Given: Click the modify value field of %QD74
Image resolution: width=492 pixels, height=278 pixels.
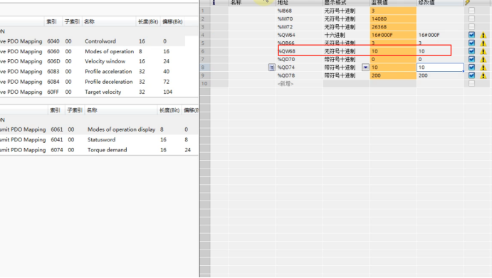Looking at the screenshot, I should [x=440, y=68].
